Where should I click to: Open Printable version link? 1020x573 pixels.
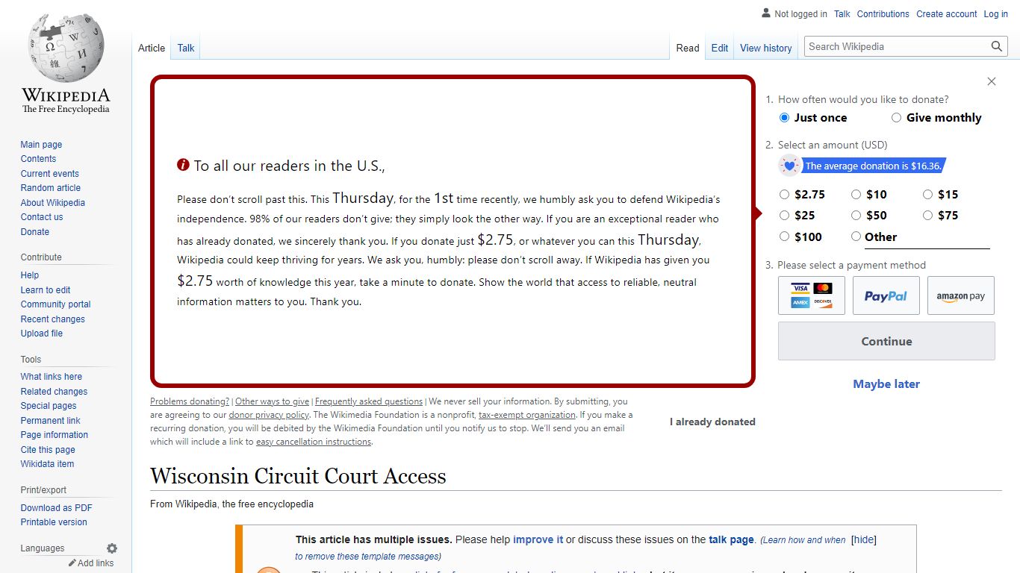[54, 522]
